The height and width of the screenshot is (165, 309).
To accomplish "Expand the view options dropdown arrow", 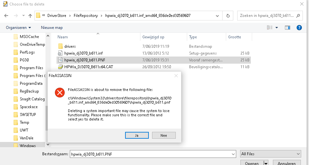I will 277,28.
